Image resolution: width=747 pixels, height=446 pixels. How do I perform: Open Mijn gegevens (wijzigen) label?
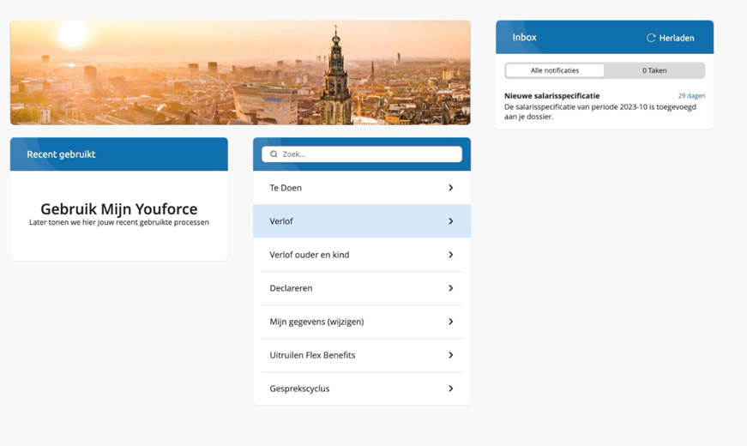pyautogui.click(x=316, y=322)
